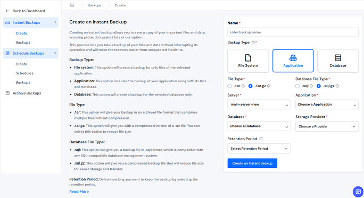Click the File System document icon
Image resolution: width=364 pixels, height=198 pixels.
[x=248, y=58]
